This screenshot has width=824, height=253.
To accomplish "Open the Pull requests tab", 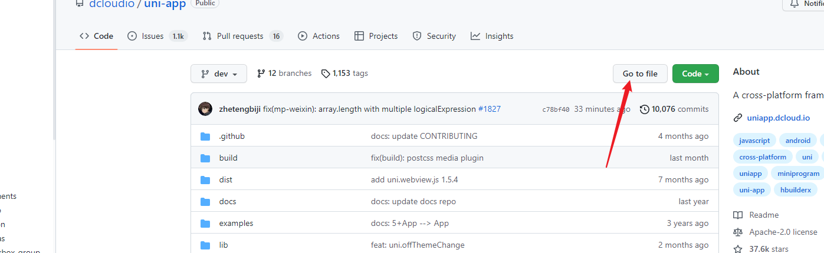I will tap(239, 36).
